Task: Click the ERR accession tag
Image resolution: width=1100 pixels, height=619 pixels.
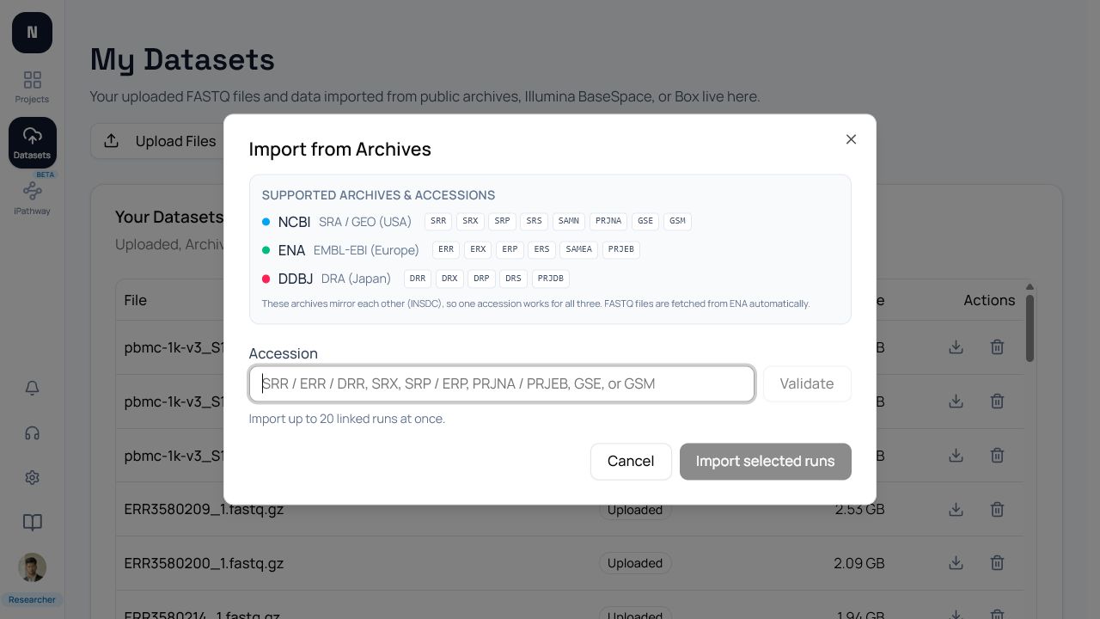Action: pos(446,249)
